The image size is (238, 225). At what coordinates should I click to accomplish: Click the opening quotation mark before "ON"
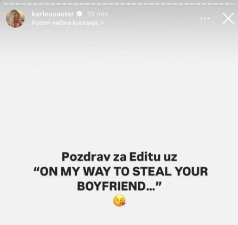click(37, 169)
